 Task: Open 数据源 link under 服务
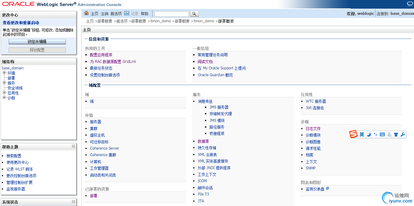(203, 141)
